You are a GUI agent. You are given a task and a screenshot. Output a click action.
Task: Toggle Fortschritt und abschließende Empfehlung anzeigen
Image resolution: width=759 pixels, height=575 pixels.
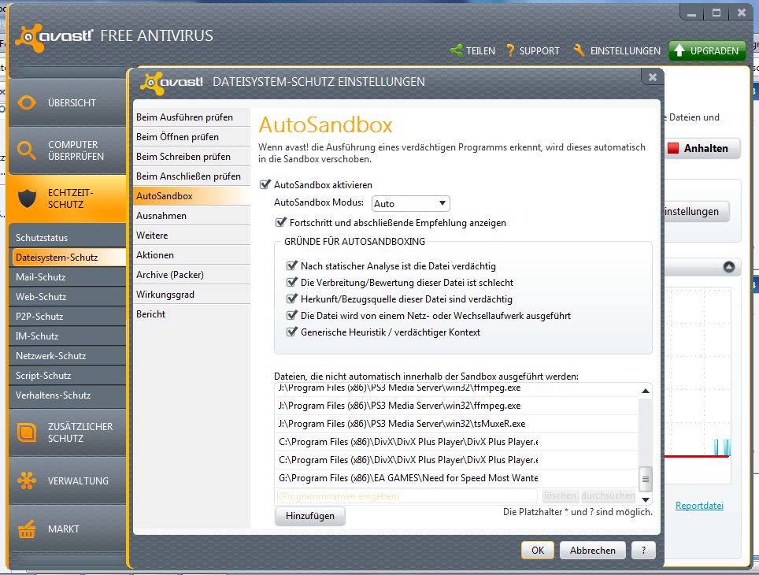point(280,222)
